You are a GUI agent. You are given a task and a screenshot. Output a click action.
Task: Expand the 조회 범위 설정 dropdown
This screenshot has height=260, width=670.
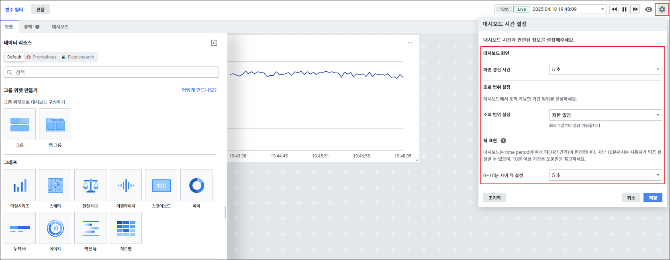point(605,115)
